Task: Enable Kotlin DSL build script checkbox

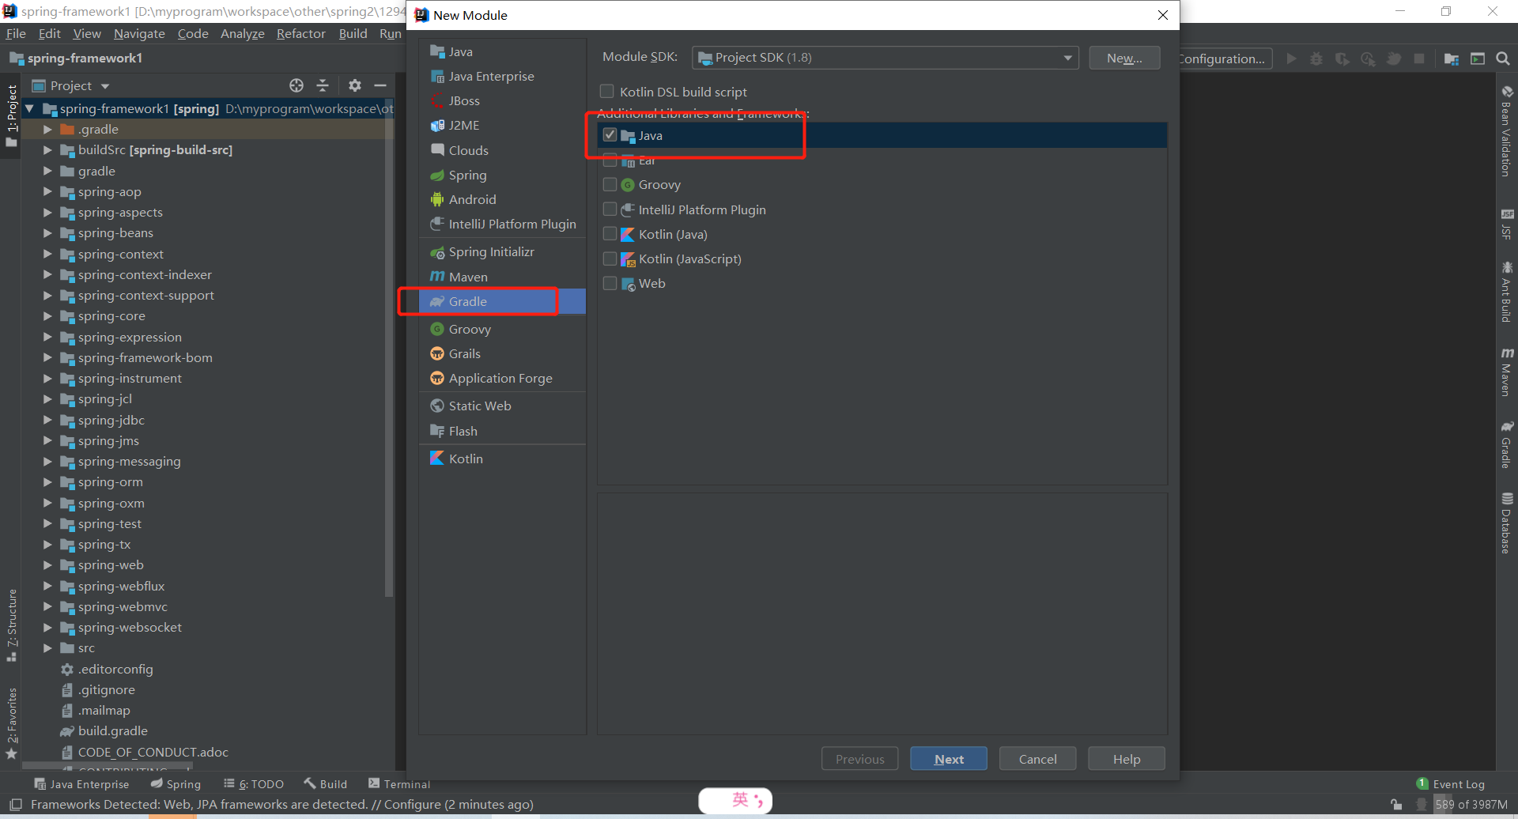Action: point(607,92)
